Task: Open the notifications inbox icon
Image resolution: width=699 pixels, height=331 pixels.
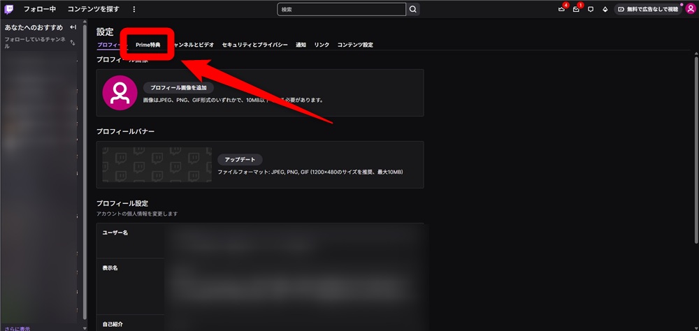Action: point(576,9)
